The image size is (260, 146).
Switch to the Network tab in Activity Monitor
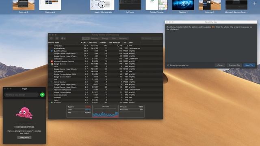click(123, 39)
